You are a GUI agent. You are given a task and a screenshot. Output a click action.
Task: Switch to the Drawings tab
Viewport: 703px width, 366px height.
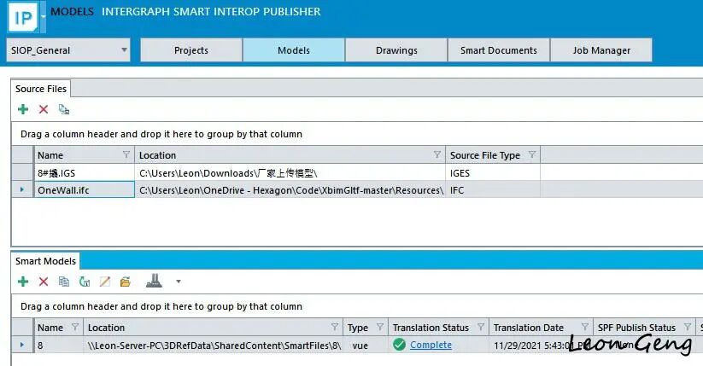(x=396, y=50)
